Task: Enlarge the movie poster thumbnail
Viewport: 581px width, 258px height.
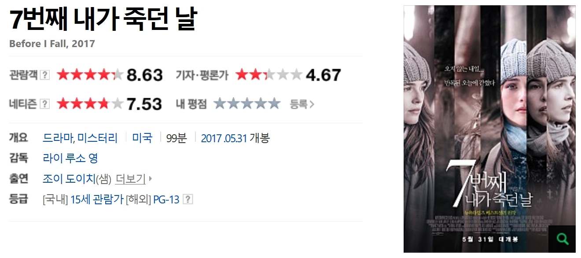Action: [x=489, y=129]
